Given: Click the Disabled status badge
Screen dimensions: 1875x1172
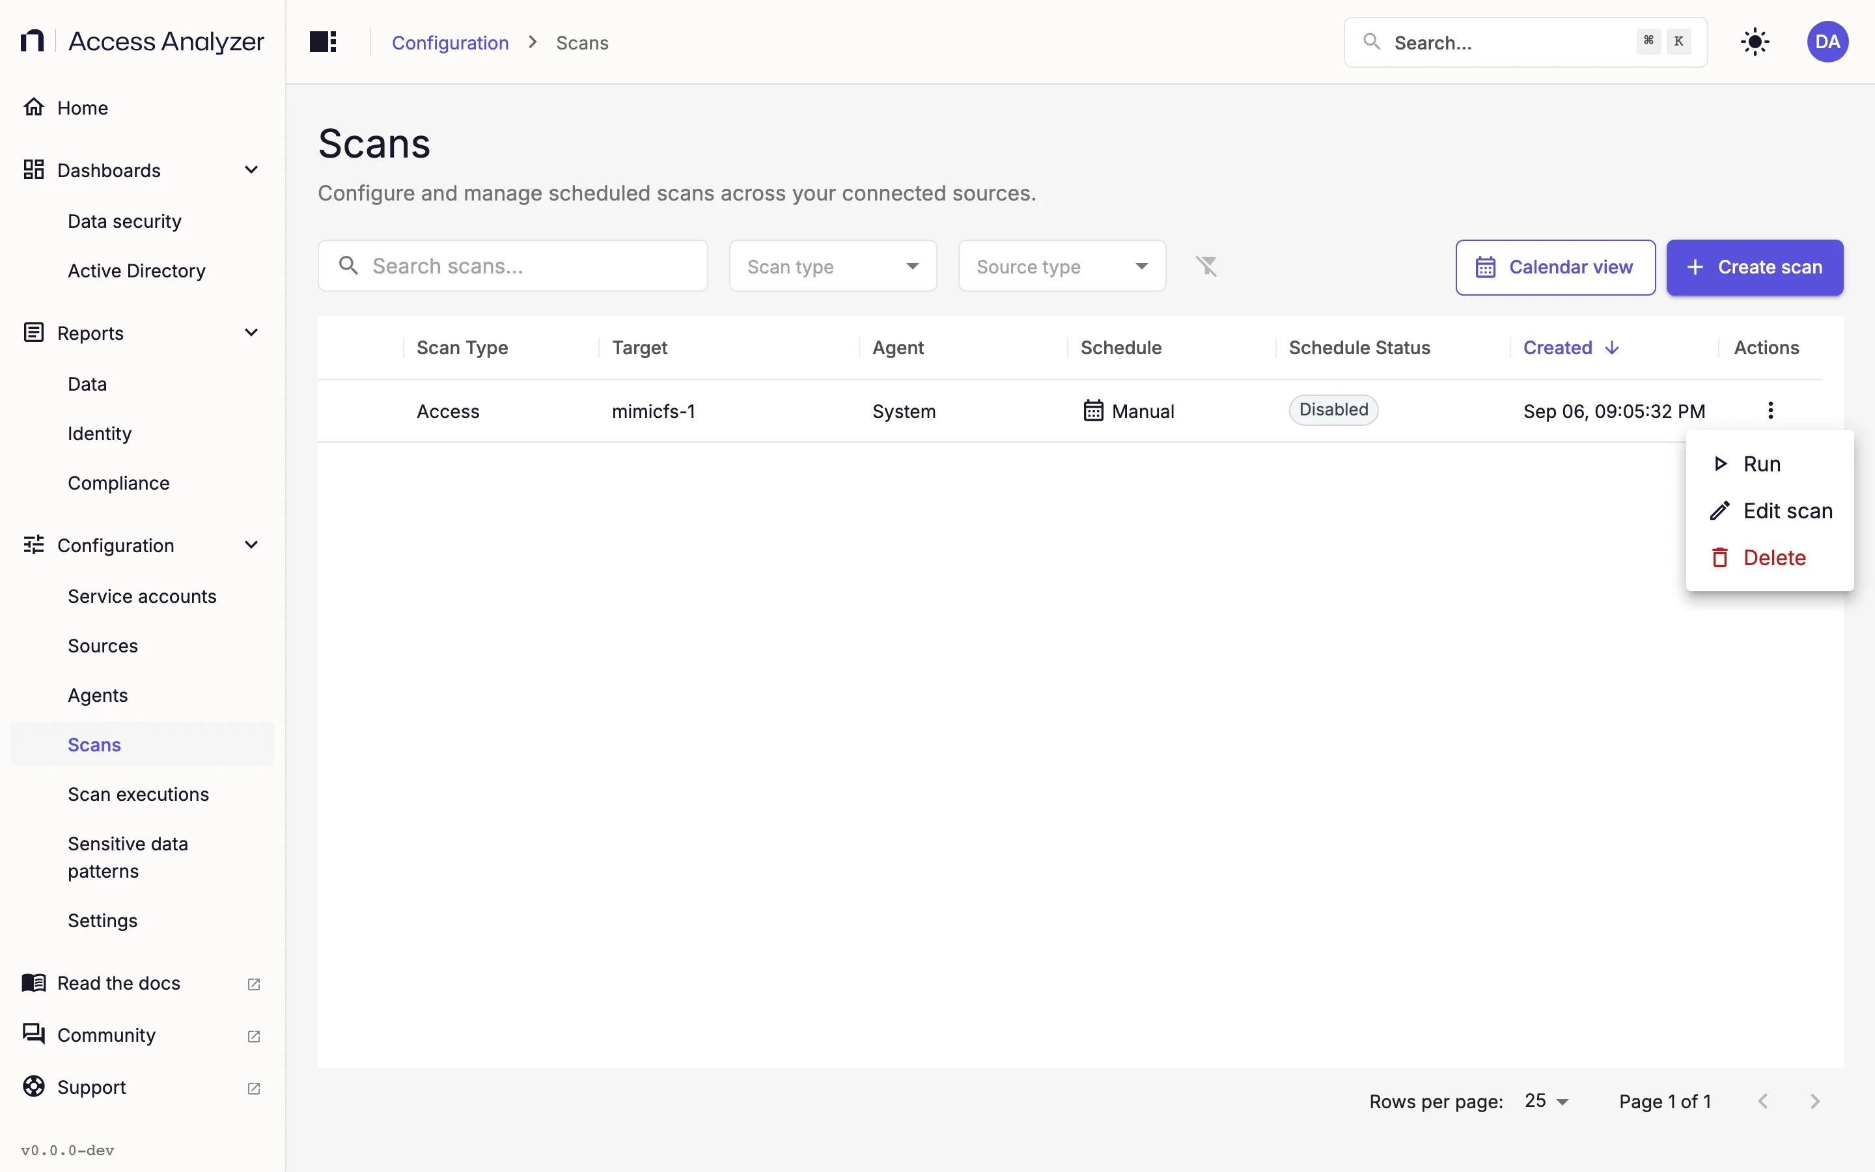Looking at the screenshot, I should 1333,410.
